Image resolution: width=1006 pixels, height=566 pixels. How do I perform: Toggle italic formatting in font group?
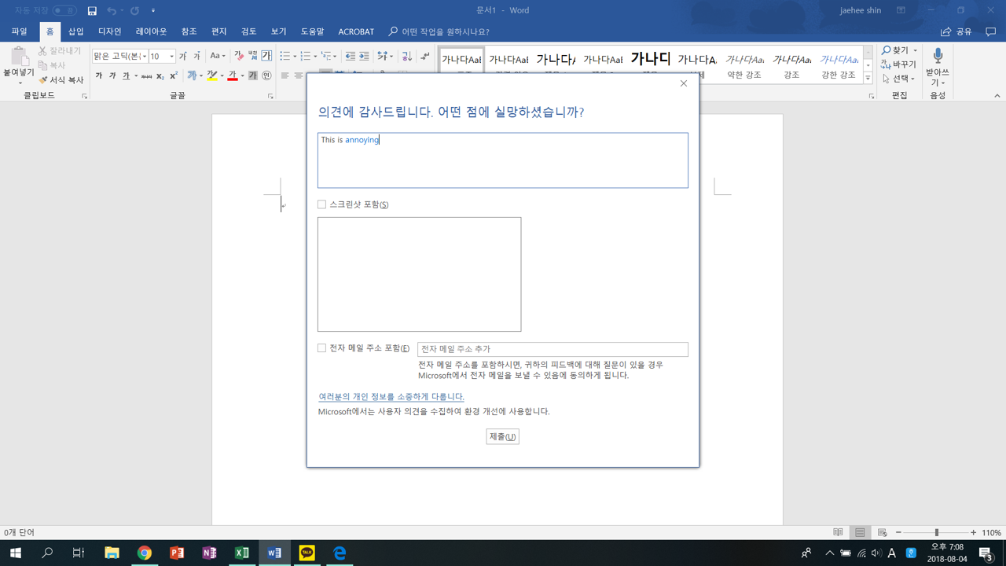click(112, 76)
